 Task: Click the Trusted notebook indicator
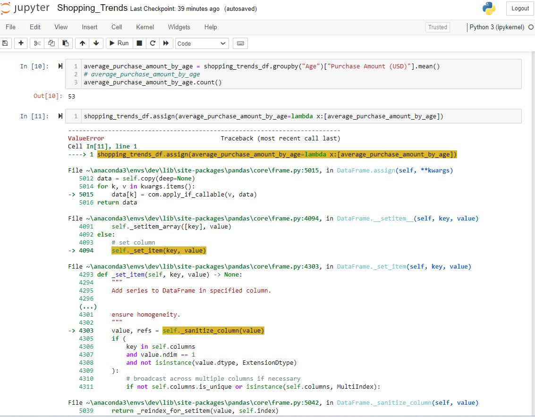coord(437,27)
